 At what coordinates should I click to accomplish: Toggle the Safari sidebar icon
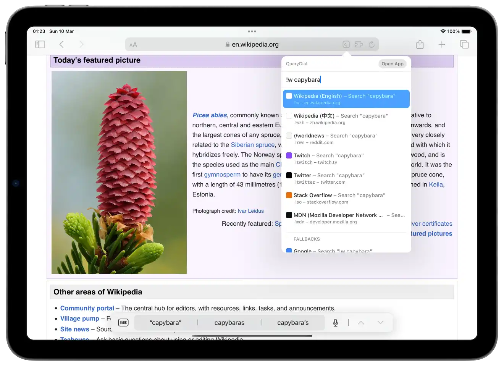tap(40, 45)
